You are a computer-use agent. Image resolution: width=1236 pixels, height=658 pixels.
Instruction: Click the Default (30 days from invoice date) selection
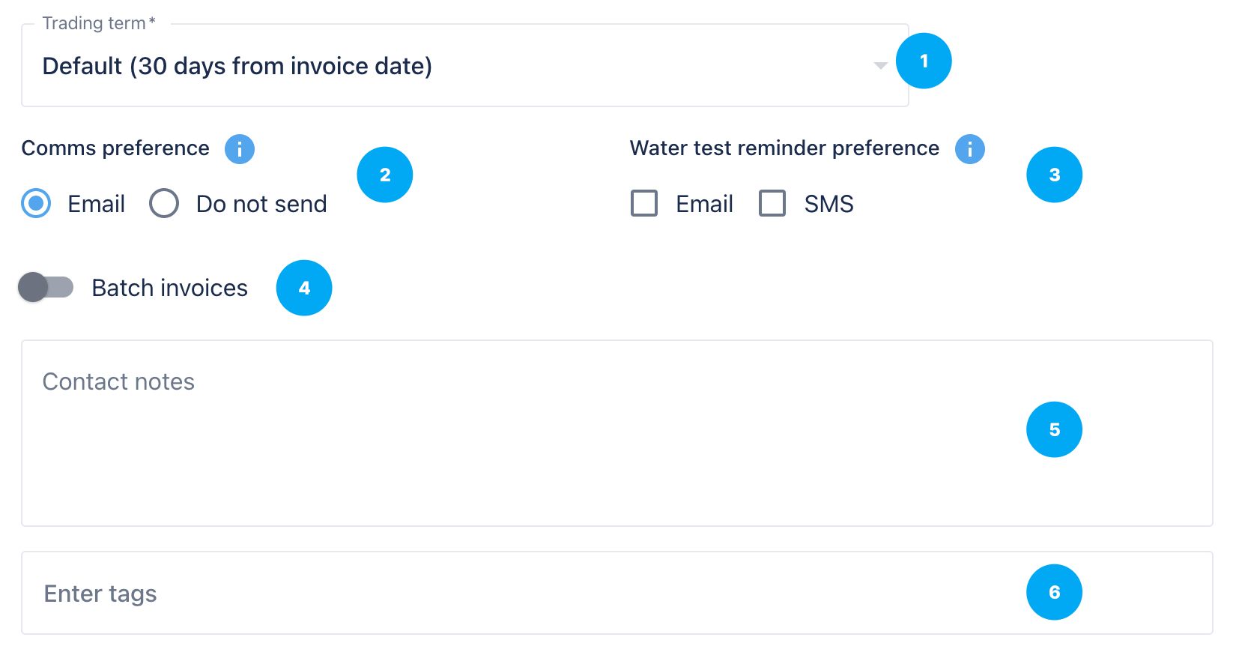point(237,66)
